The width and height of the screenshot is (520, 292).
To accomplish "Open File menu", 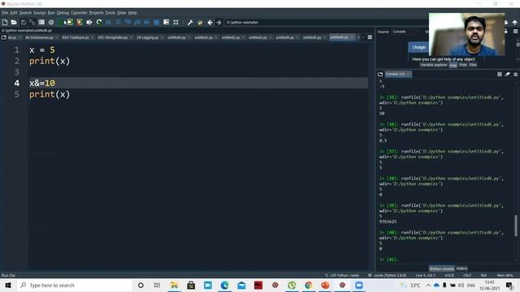I will (5, 13).
